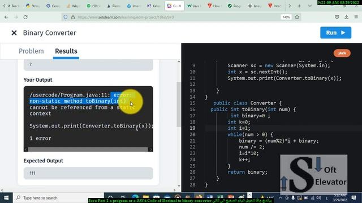362x203 pixels.
Task: Click the taskbar clock showing 3/29/2022
Action: (x=339, y=198)
